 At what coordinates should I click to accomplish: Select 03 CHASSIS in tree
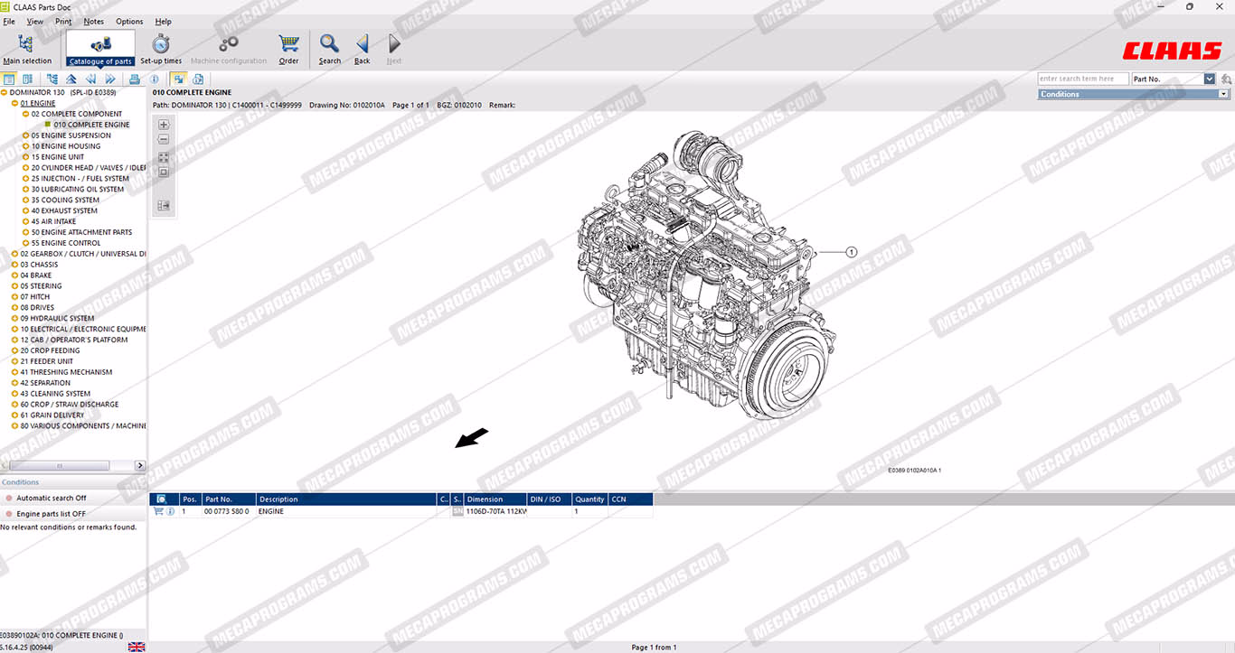click(x=39, y=265)
